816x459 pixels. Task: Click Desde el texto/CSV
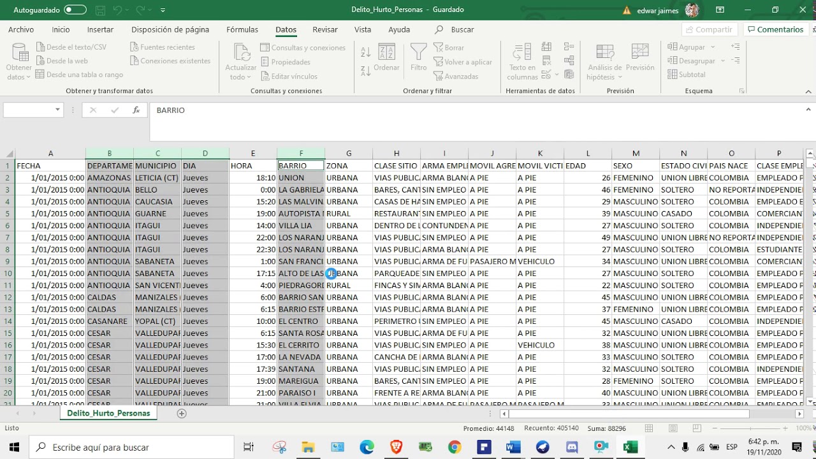tap(71, 47)
